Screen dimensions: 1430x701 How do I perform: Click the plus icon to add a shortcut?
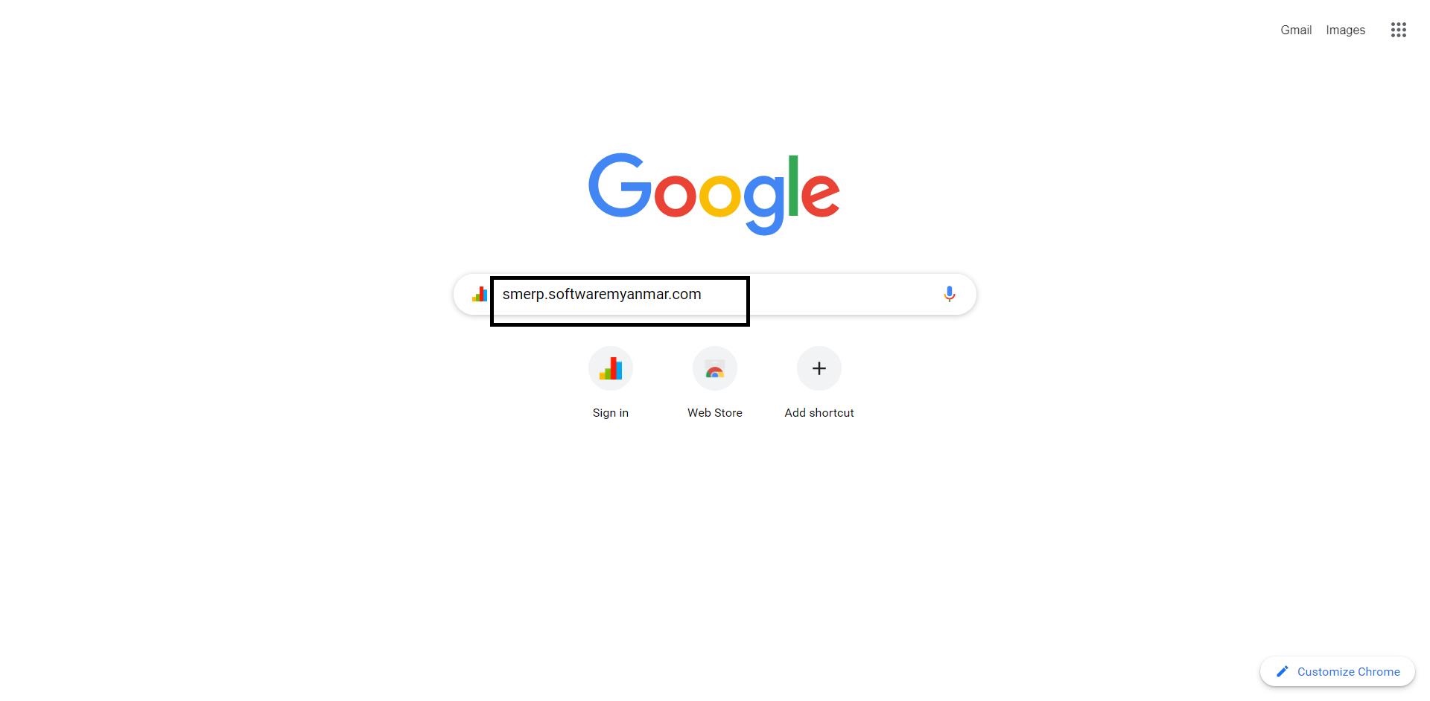(819, 368)
